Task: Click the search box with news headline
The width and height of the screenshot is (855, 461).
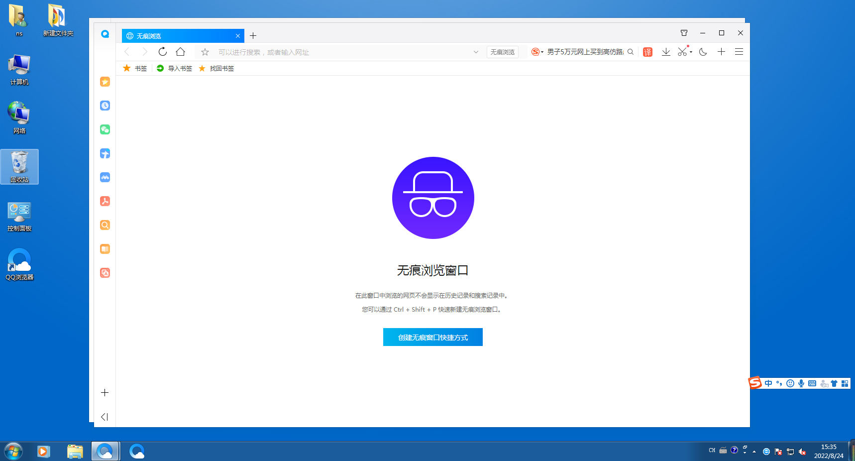Action: pyautogui.click(x=586, y=52)
